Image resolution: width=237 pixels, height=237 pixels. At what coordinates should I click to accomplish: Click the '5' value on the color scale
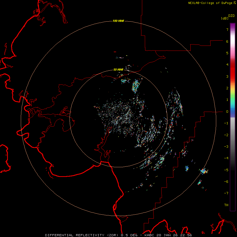[x=227, y=53]
